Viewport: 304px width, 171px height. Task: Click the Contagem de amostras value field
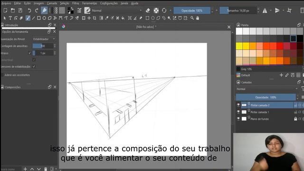click(x=43, y=46)
